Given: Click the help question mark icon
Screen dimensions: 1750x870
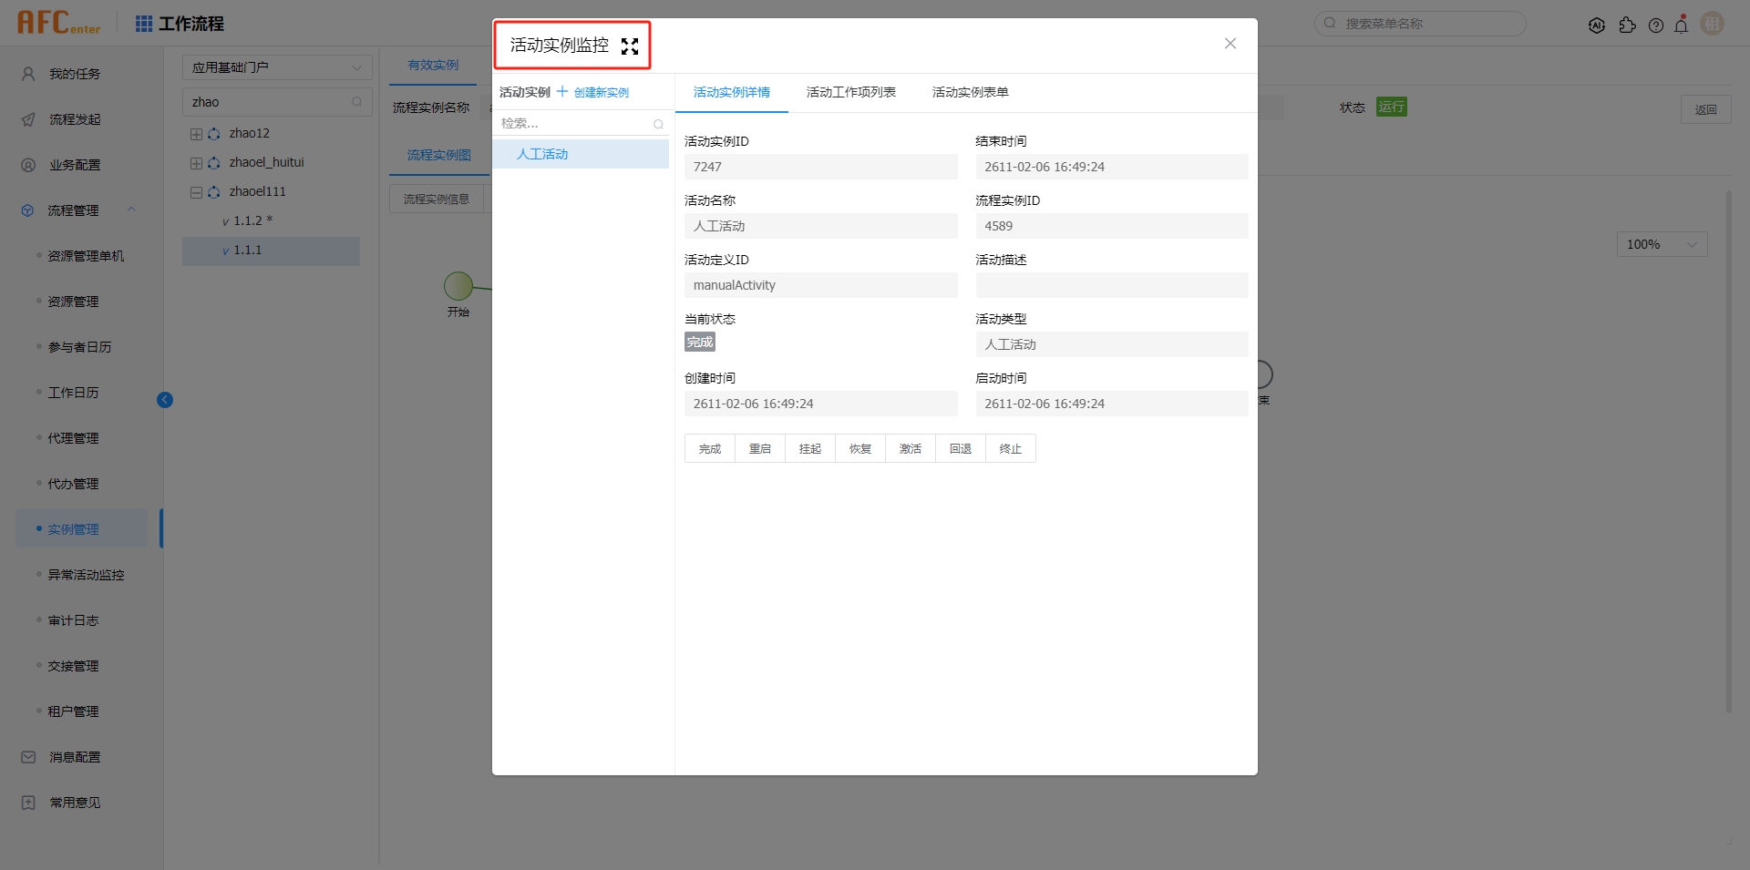Looking at the screenshot, I should (1656, 25).
